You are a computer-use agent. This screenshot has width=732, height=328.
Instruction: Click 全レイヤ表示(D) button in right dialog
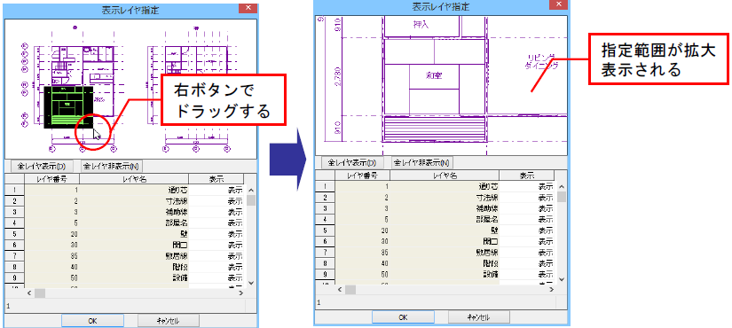(x=352, y=162)
